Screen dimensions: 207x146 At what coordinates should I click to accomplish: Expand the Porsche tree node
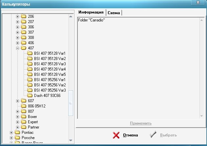[x=11, y=138]
